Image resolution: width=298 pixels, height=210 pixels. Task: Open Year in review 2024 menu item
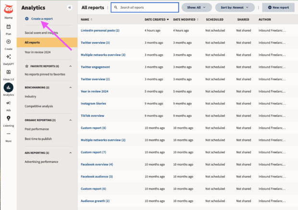37,52
